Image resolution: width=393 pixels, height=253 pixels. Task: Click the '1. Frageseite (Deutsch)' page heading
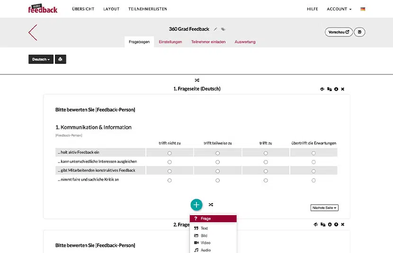click(x=197, y=89)
